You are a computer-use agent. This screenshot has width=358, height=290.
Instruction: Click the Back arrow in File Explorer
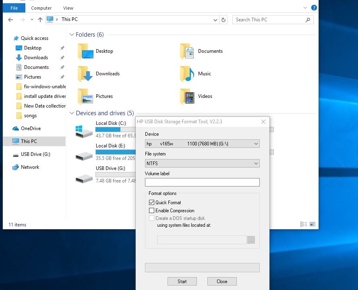coord(10,20)
